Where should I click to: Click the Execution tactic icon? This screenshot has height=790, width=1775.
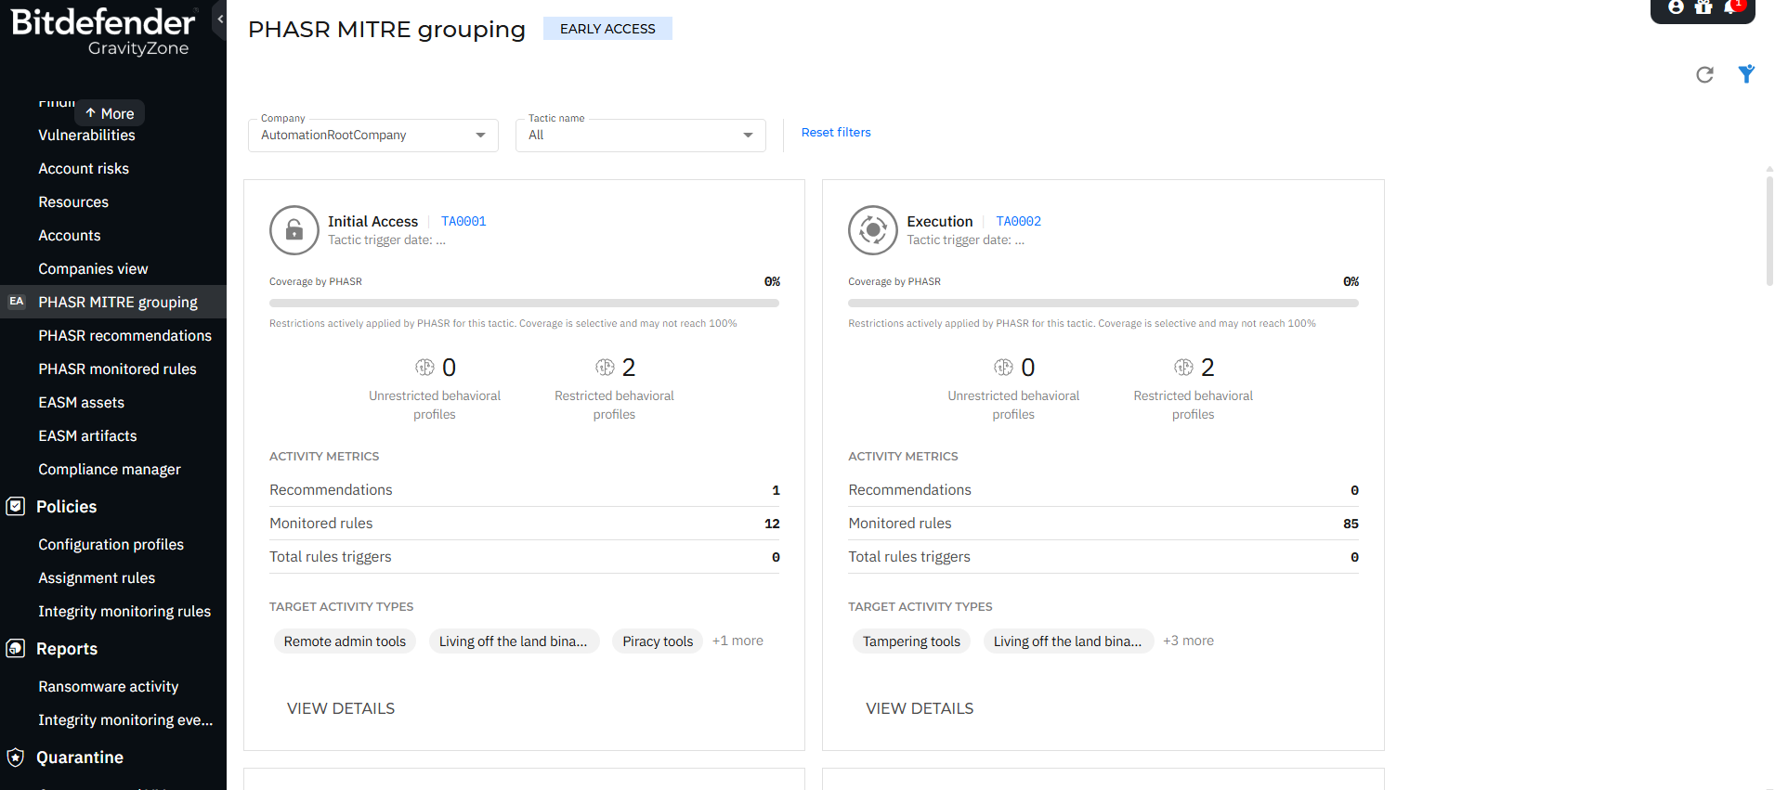[872, 230]
